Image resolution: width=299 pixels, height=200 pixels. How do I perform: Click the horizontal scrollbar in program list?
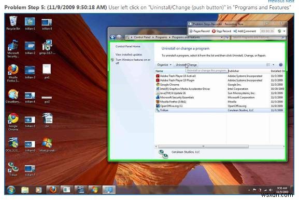(203, 146)
